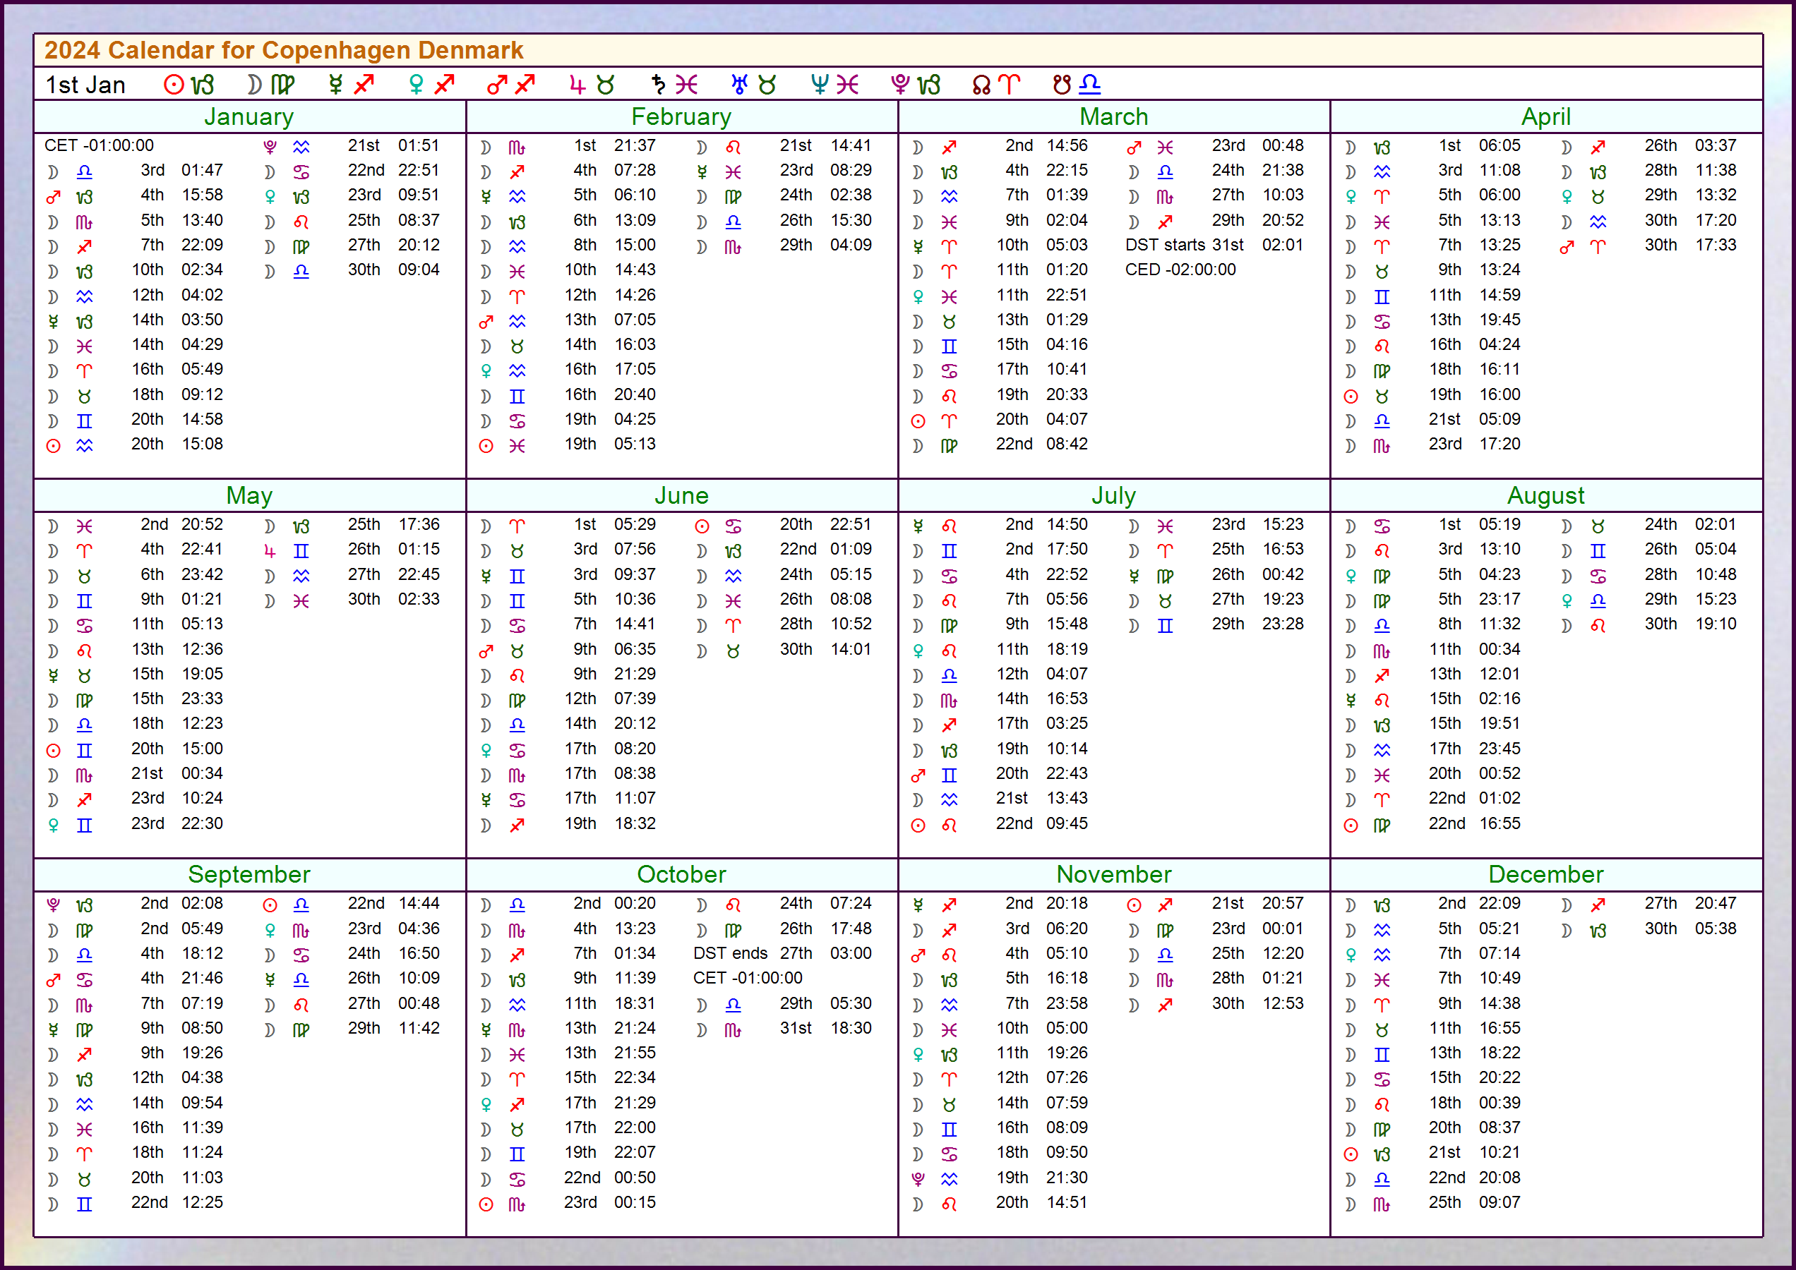
Task: Click time 05:38 on December 30th
Action: click(x=1716, y=929)
